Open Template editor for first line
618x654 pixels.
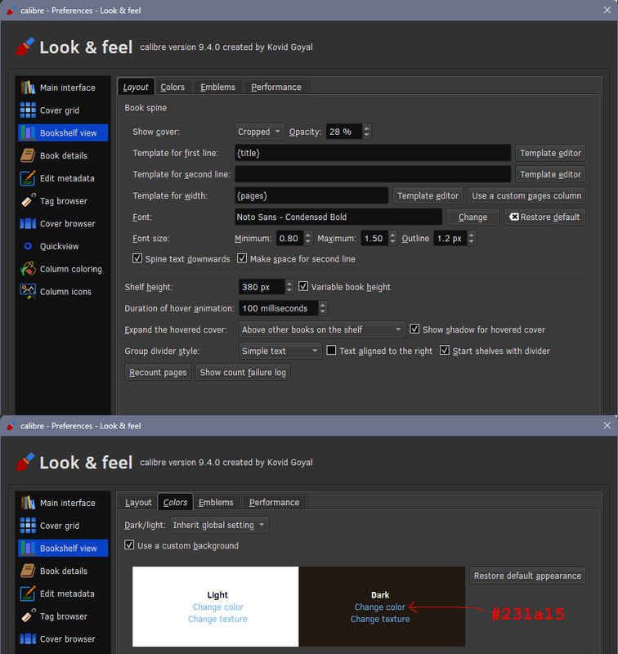(550, 153)
